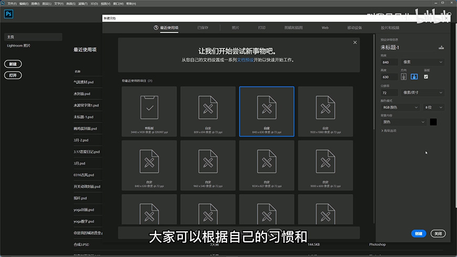Open the 3D(D) menu
Image resolution: width=457 pixels, height=257 pixels.
[x=94, y=4]
